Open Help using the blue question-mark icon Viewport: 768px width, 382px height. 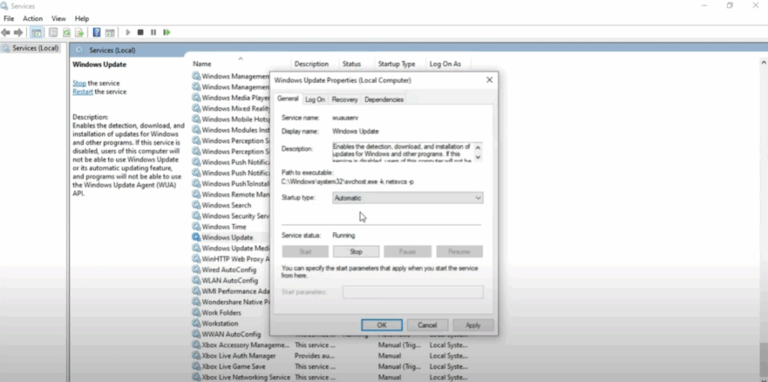point(97,32)
